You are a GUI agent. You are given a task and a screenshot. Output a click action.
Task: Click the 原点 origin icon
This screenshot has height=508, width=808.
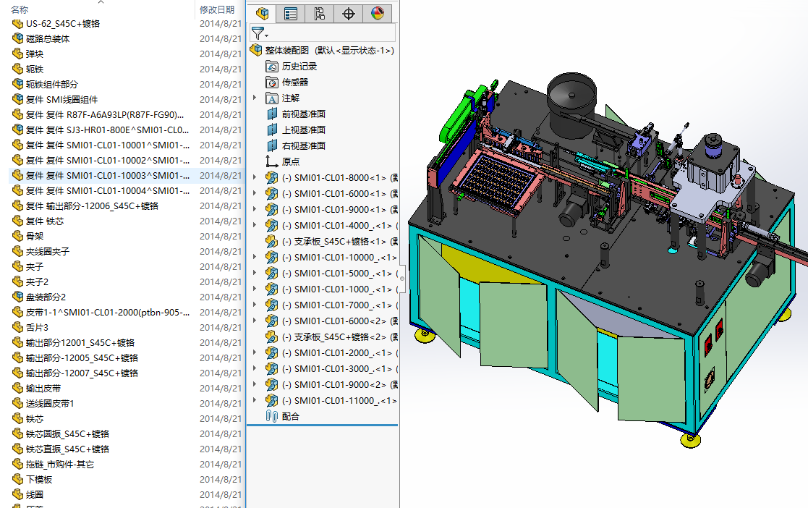coord(272,161)
